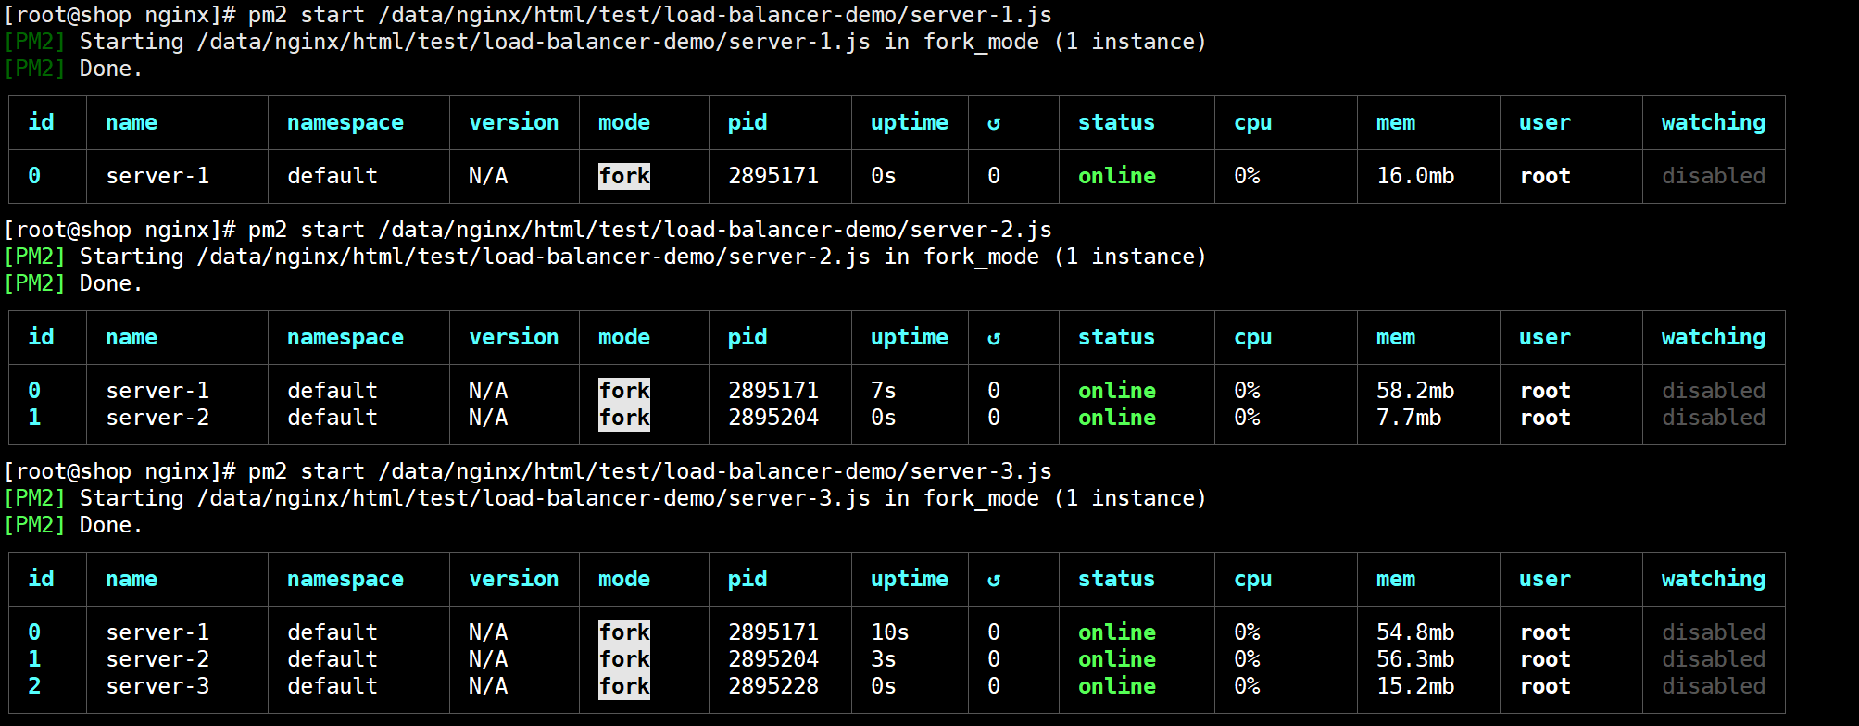This screenshot has width=1859, height=726.
Task: Click server-1 name in the 54.8mb row
Action: pyautogui.click(x=157, y=632)
